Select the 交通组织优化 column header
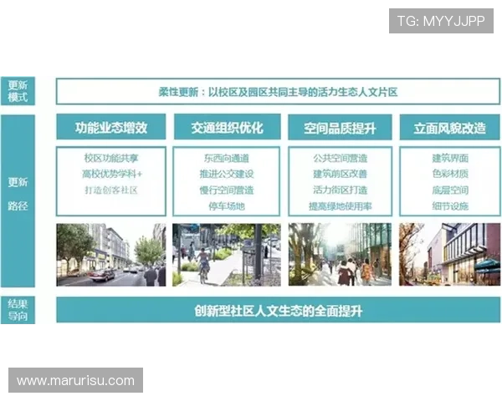 tap(228, 127)
